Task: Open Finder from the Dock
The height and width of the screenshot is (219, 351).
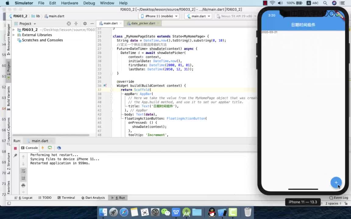Action: click(103, 212)
